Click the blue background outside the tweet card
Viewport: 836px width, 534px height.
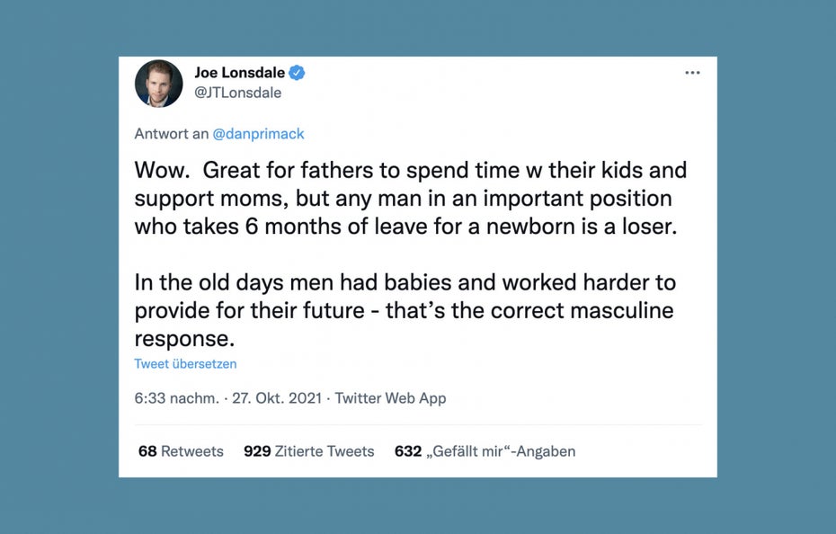[58, 267]
